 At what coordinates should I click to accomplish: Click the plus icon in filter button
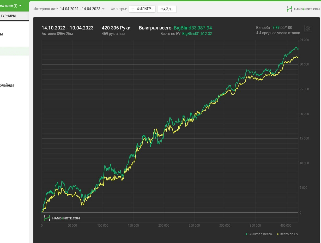[x=133, y=9]
